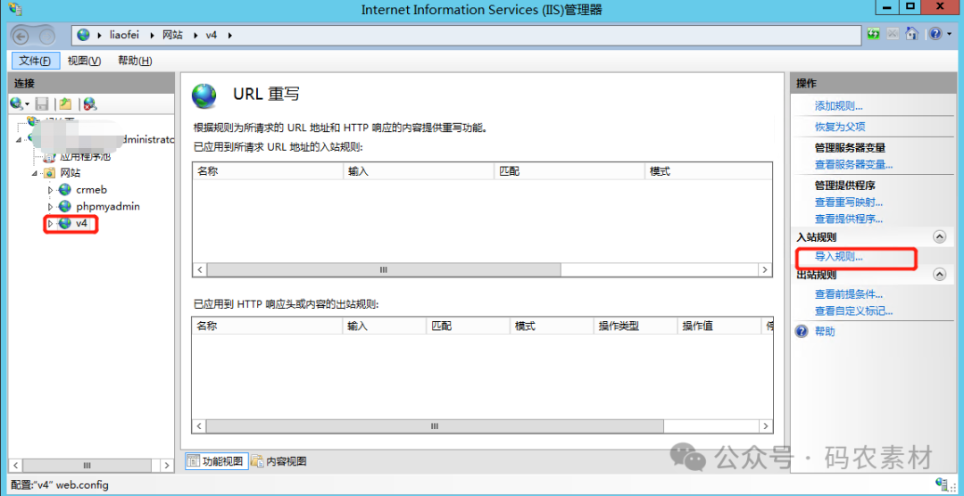Viewport: 964px width, 496px height.
Task: Click the Up folder icon in Connections toolbar
Action: click(x=66, y=103)
